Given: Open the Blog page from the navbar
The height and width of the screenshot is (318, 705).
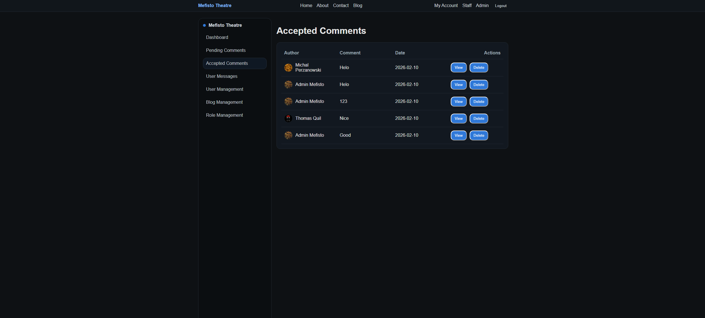Looking at the screenshot, I should tap(357, 5).
